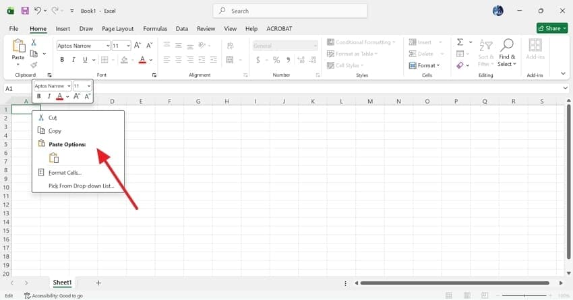Click the ribbon font color A icon
Screen dimensions: 573x300
pyautogui.click(x=142, y=59)
